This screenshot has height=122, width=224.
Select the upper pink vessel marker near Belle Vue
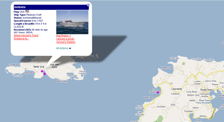pyautogui.click(x=42, y=71)
